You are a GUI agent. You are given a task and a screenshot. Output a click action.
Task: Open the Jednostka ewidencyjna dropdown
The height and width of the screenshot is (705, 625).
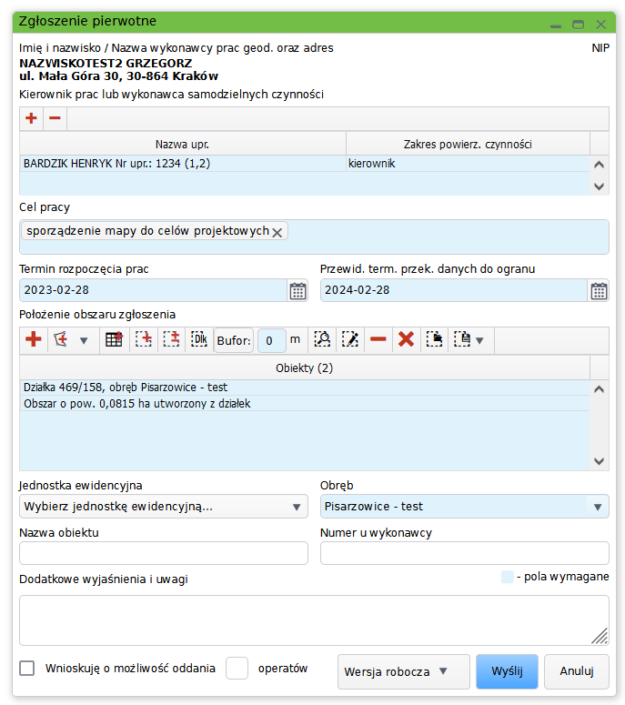[x=164, y=507]
